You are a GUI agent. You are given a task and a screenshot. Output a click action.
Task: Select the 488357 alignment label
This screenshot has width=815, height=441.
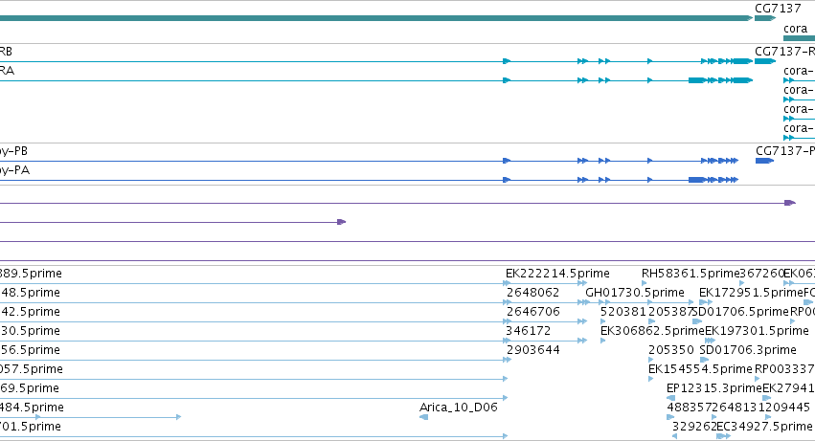(x=690, y=408)
